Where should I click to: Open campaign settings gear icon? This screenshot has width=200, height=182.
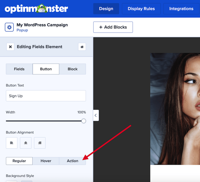(x=9, y=27)
